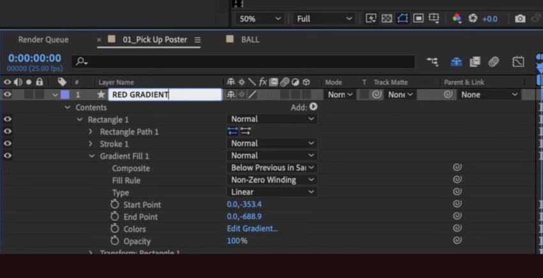Click the RED GRADIENT track matte pick whip
The height and width of the screenshot is (278, 543).
coord(377,94)
